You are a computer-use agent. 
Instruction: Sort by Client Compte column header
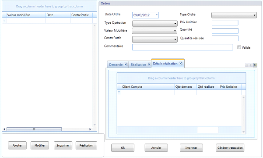point(147,86)
